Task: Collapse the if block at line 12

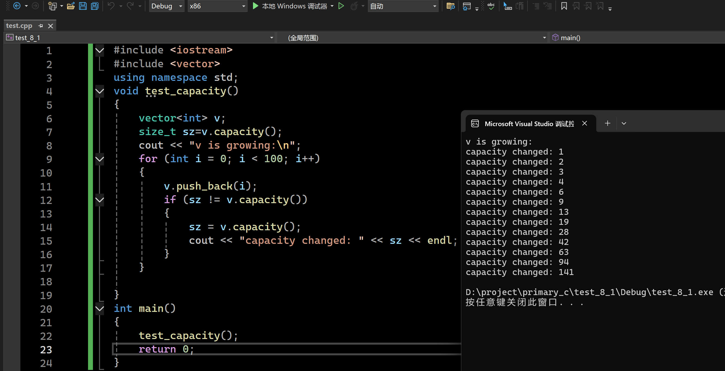Action: click(x=100, y=200)
